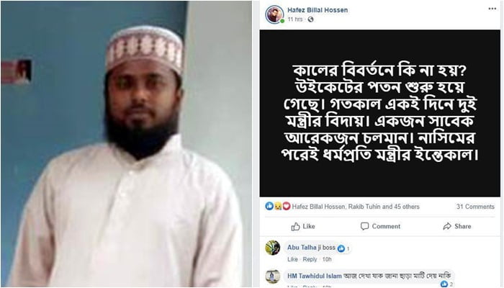Click Hafez Billal Hossen's profile picture
This screenshot has height=288, width=504.
(274, 14)
